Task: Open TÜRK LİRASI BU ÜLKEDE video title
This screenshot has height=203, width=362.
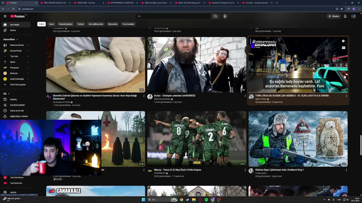Action: click(292, 96)
